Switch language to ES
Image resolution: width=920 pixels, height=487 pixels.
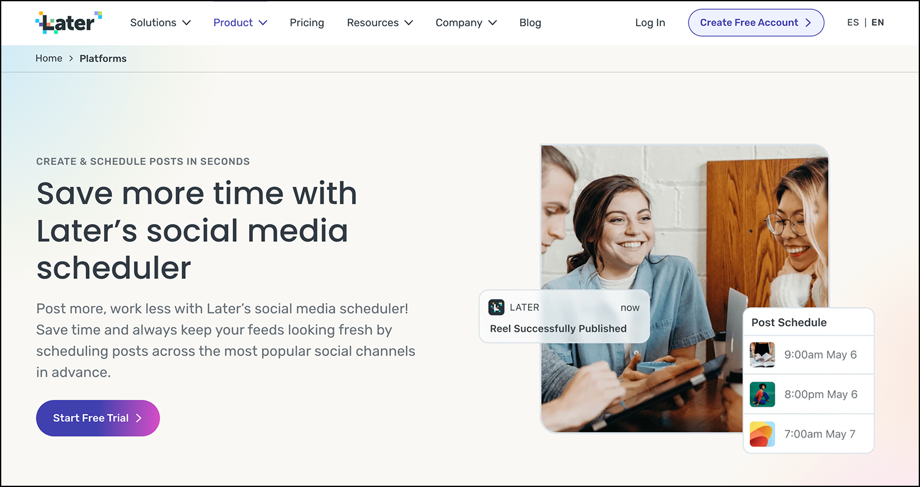coord(853,23)
